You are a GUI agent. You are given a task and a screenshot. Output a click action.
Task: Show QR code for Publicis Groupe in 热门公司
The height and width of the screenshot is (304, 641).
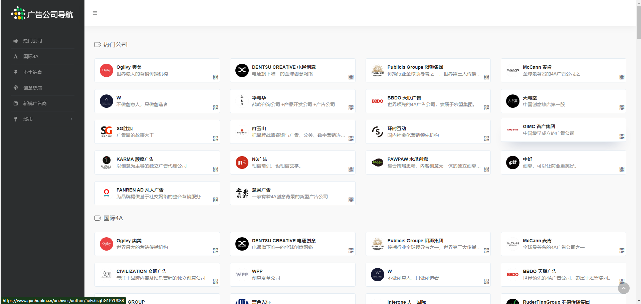(x=486, y=77)
